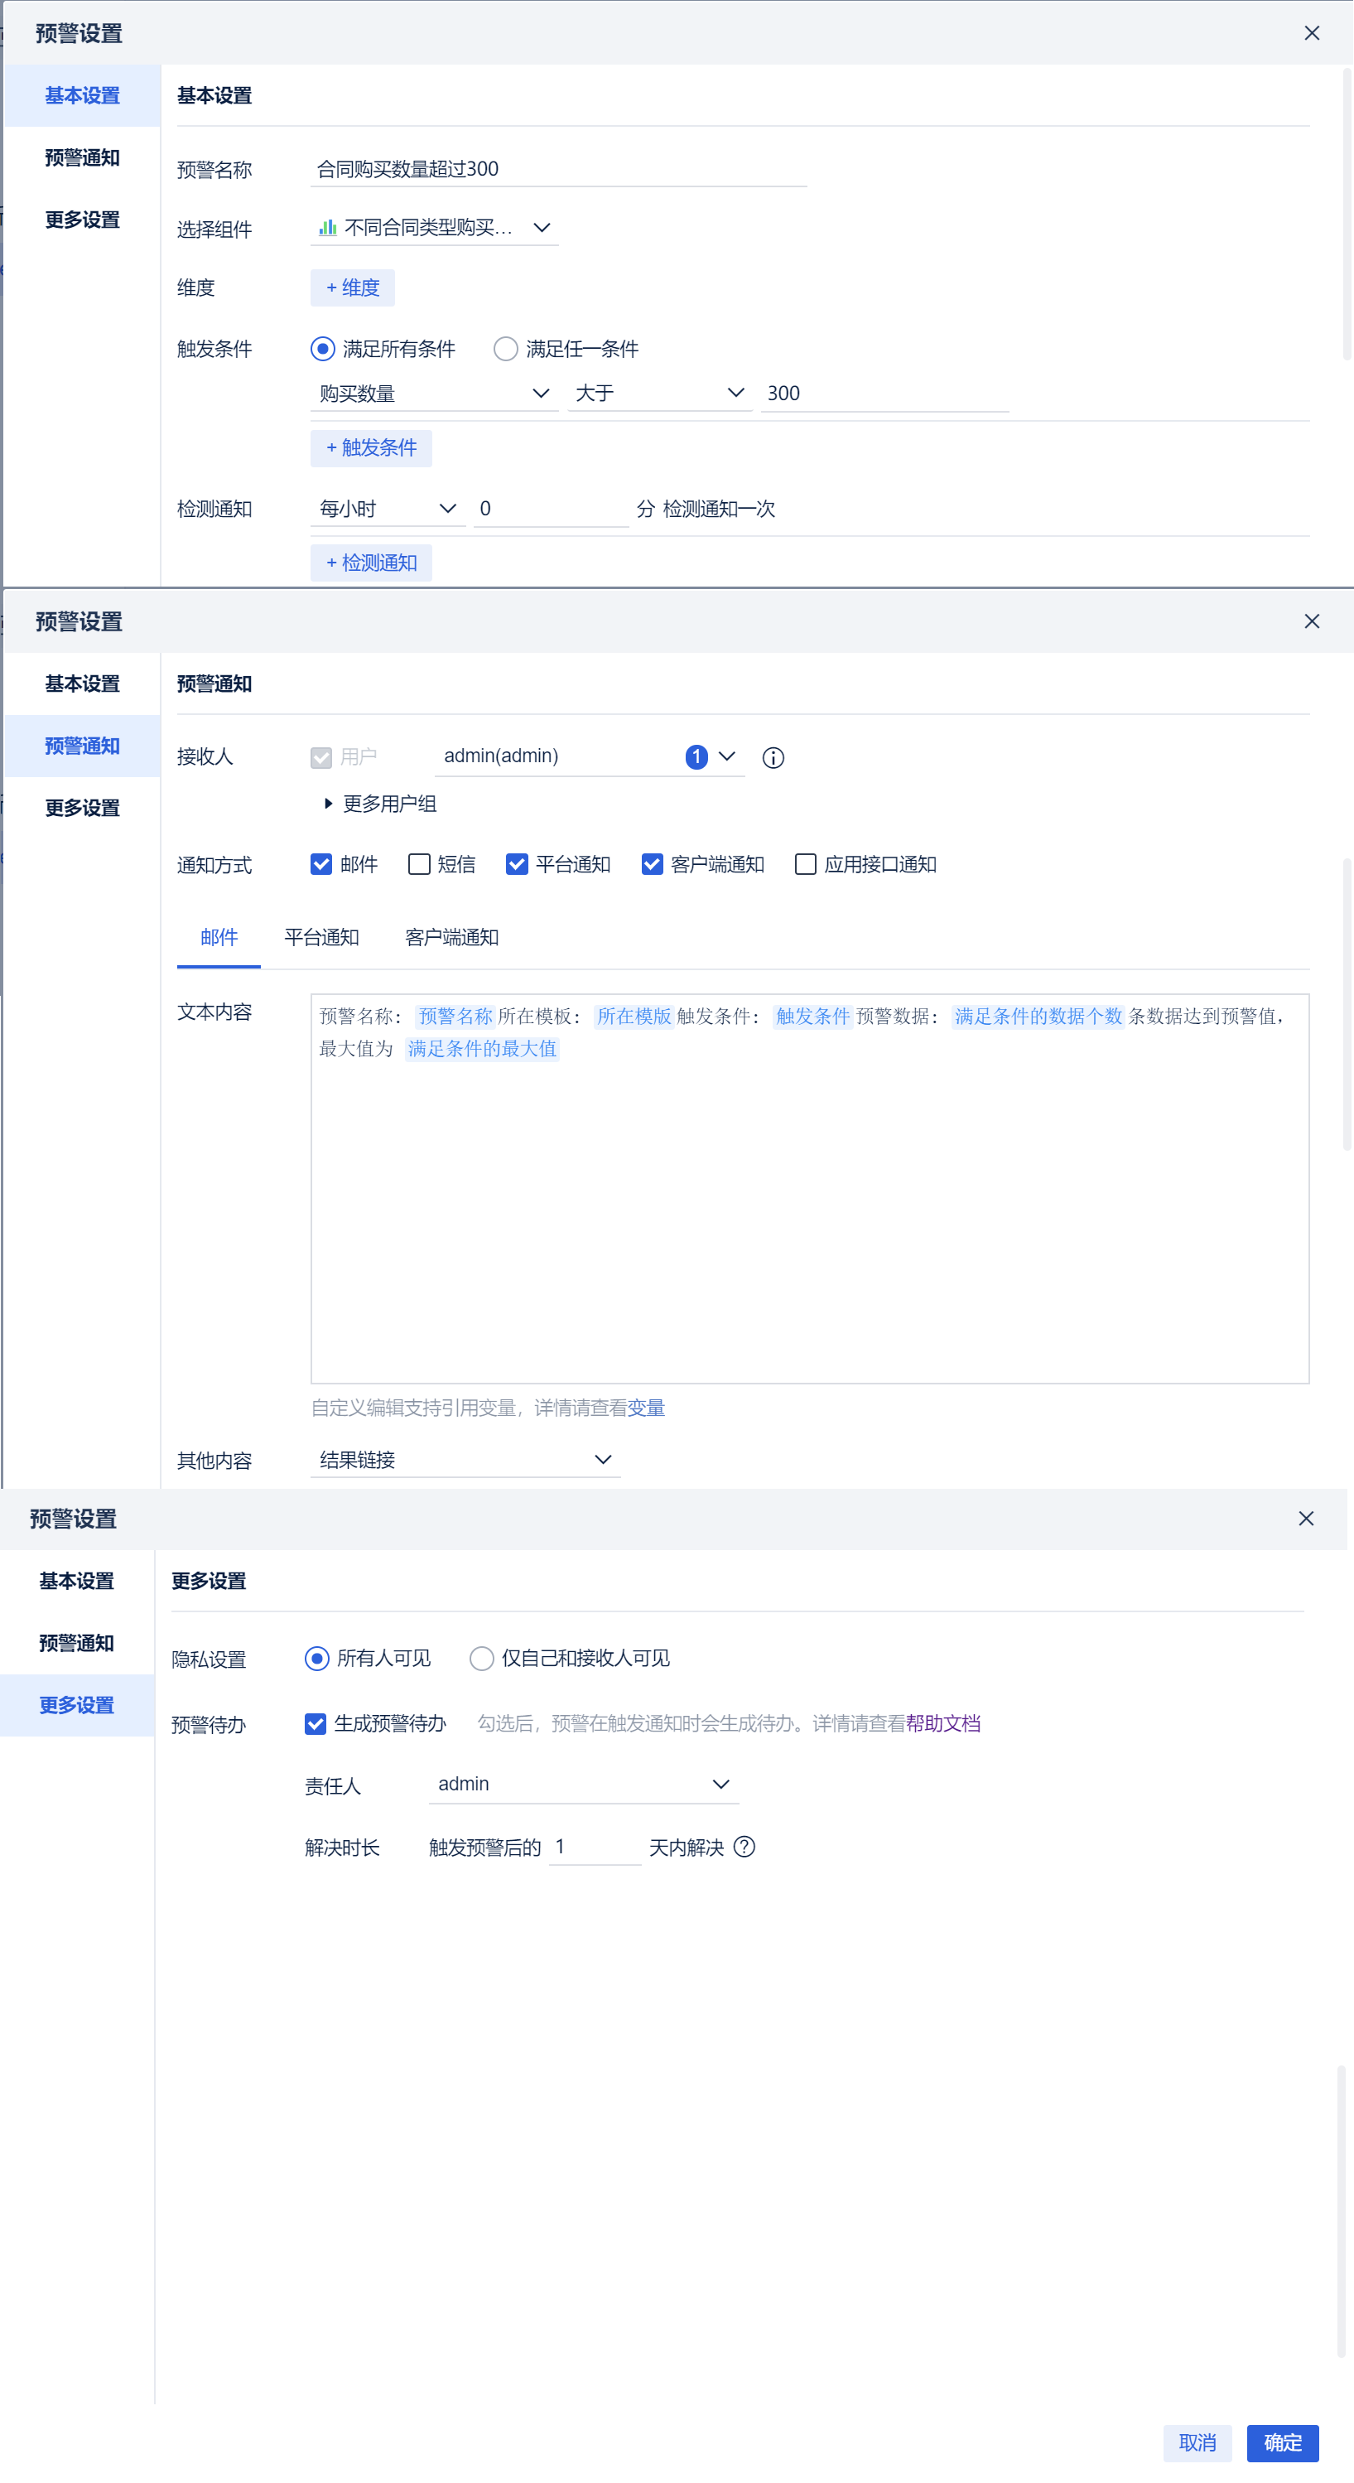The height and width of the screenshot is (2483, 1354).
Task: Click the blue 触发条件 variable tag in 文本内容
Action: point(813,1016)
